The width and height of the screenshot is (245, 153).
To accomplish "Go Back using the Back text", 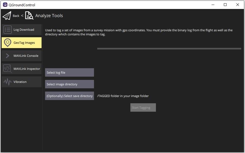I will tap(16, 16).
